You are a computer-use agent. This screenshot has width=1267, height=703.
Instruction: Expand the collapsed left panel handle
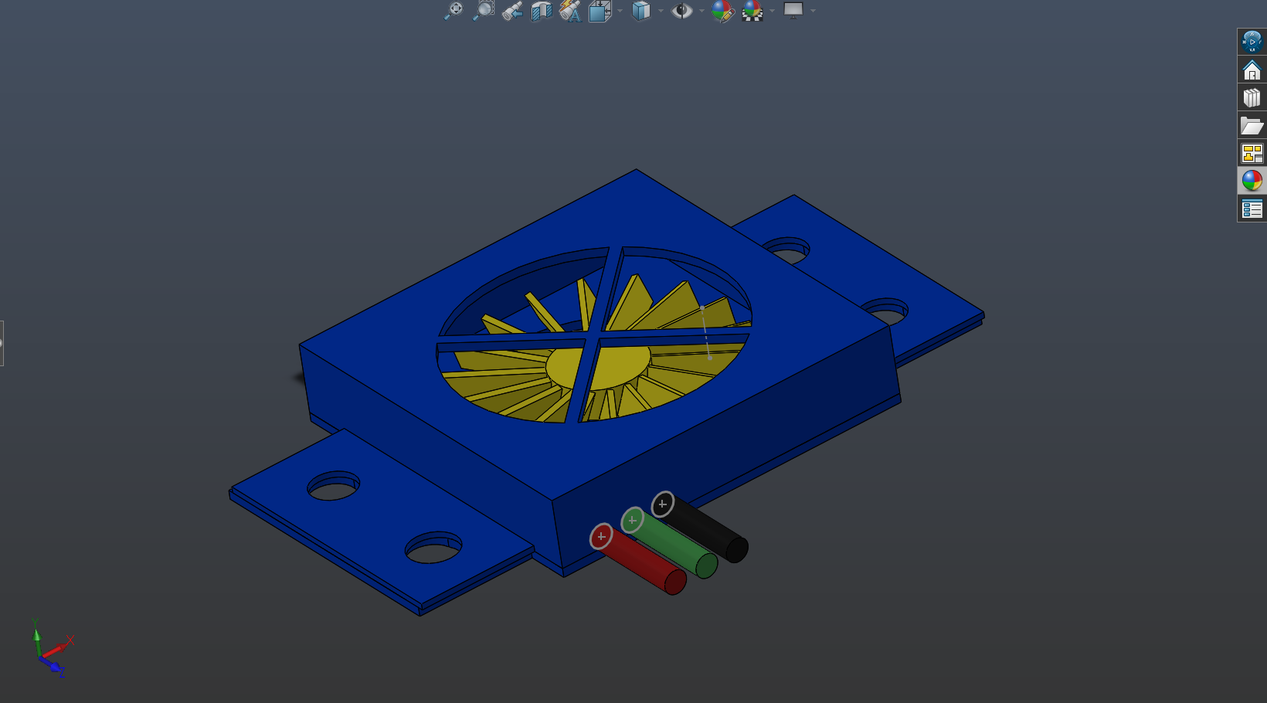click(x=2, y=343)
